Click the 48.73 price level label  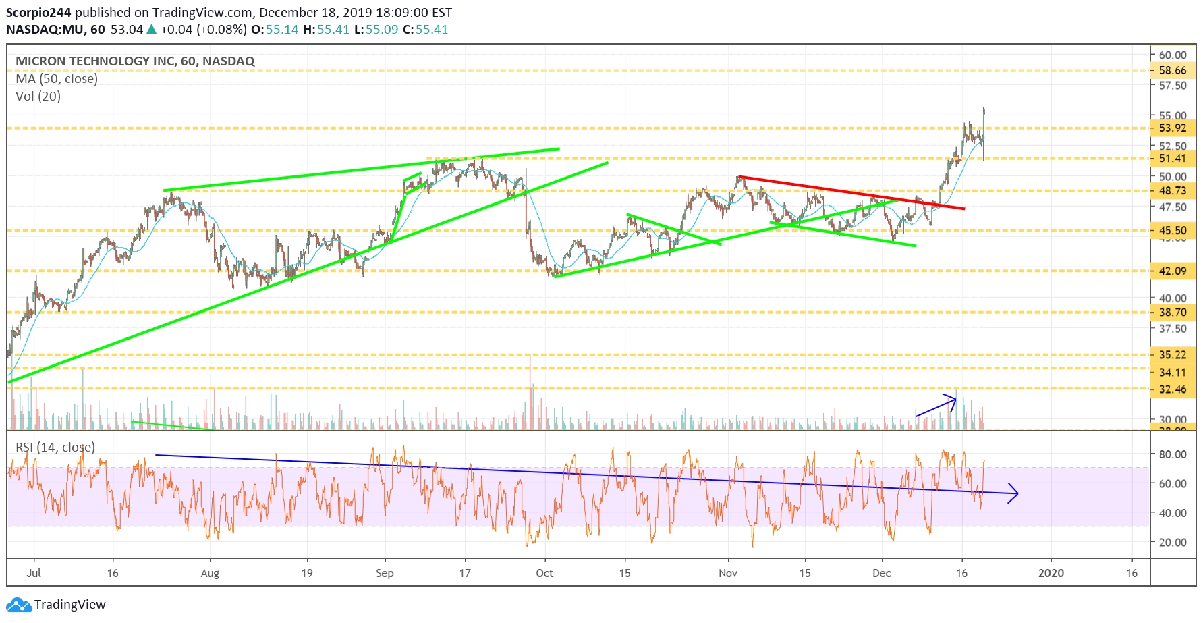pyautogui.click(x=1173, y=190)
